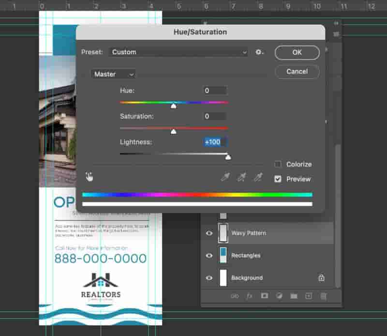
Task: Delete layer with trash icon
Action: [323, 296]
